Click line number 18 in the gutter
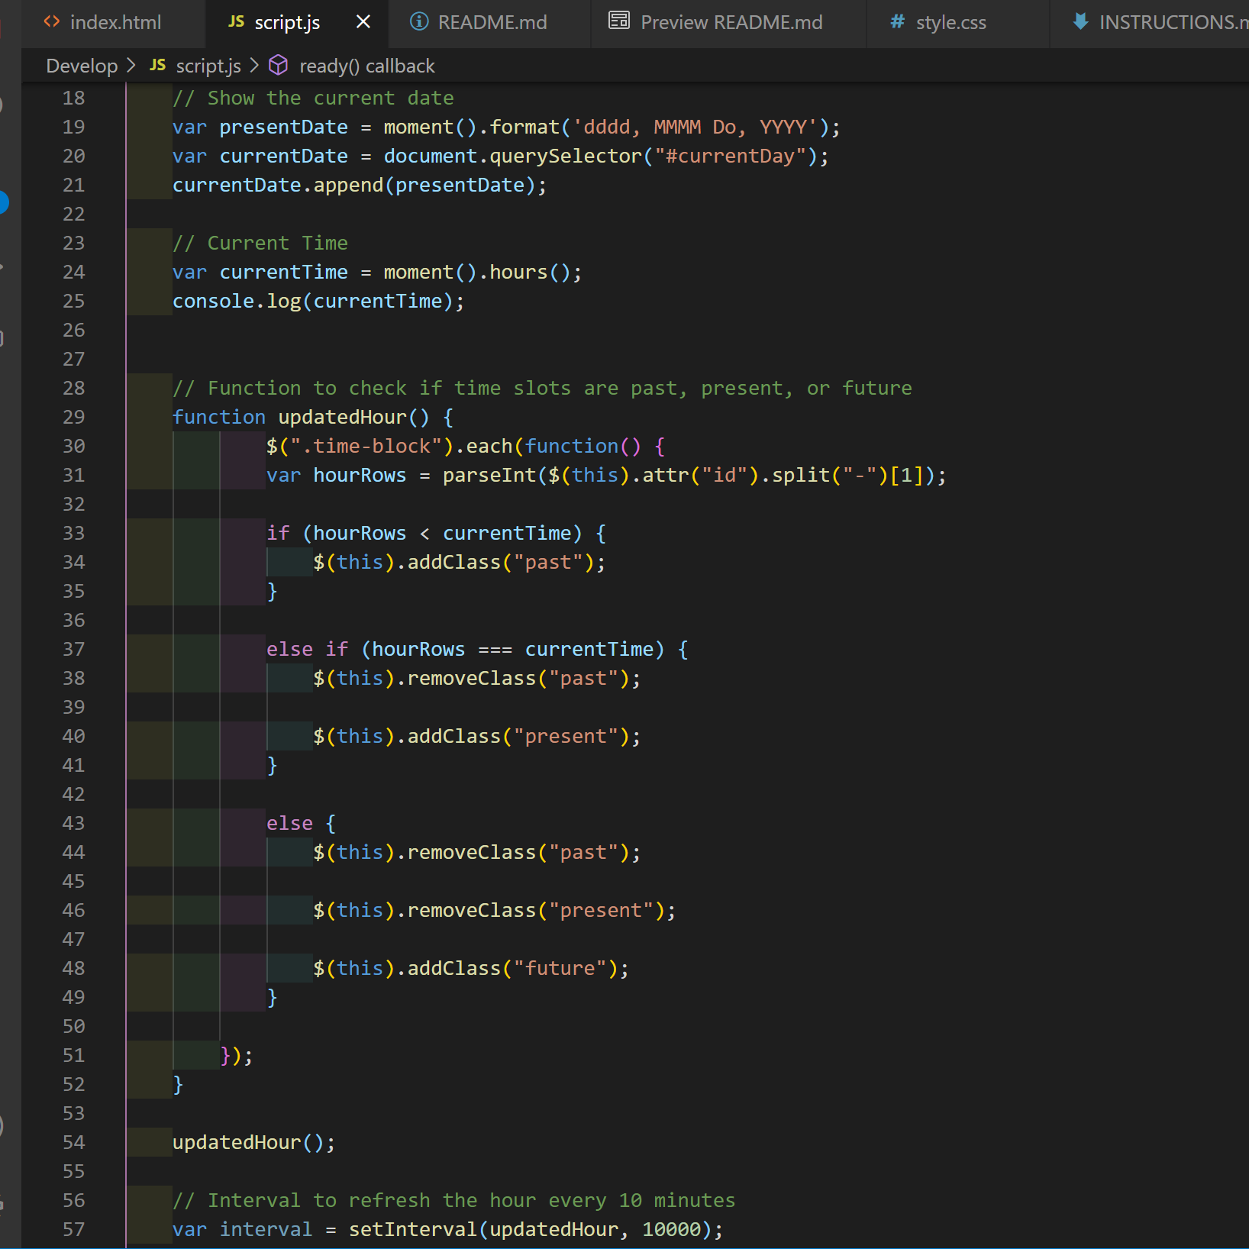Viewport: 1249px width, 1249px height. (74, 98)
